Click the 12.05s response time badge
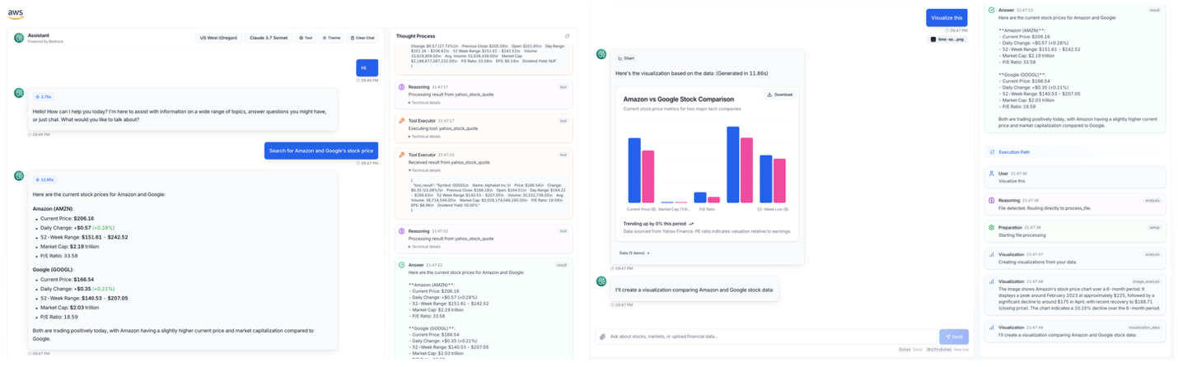 coord(44,179)
